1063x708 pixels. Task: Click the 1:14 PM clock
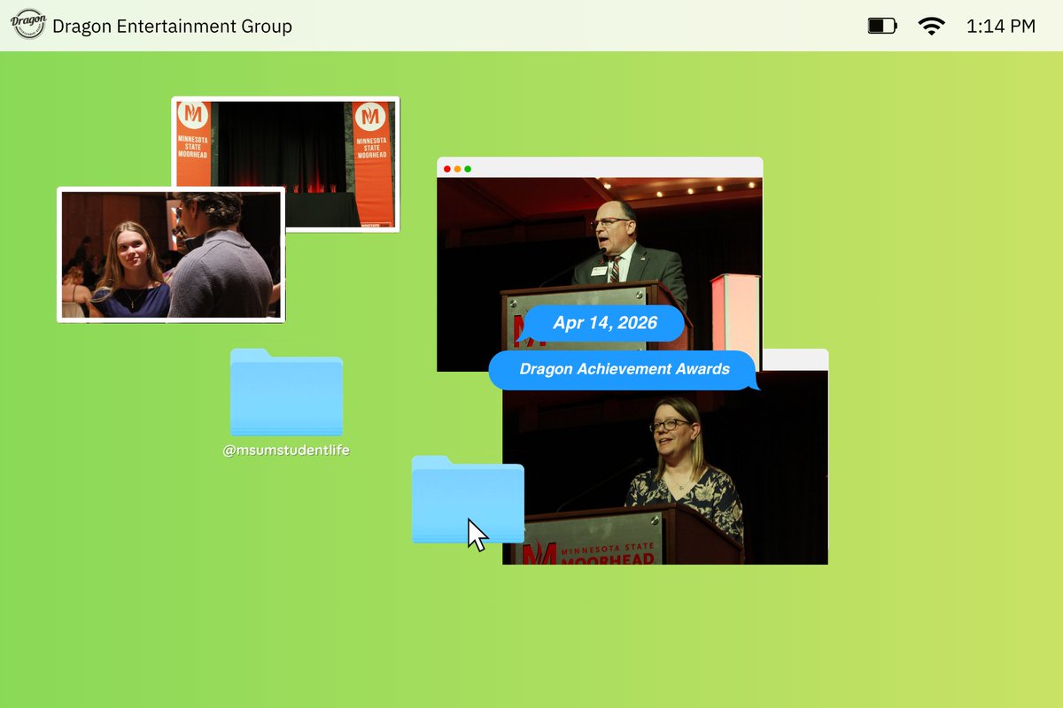(1001, 27)
